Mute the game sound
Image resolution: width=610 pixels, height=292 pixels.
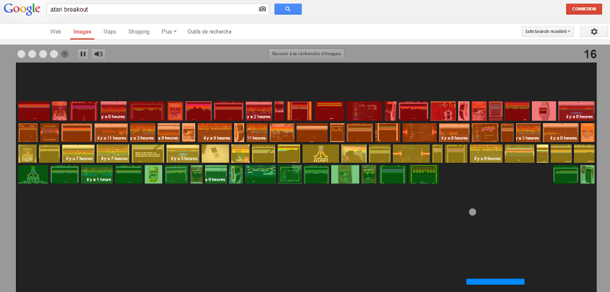click(98, 54)
